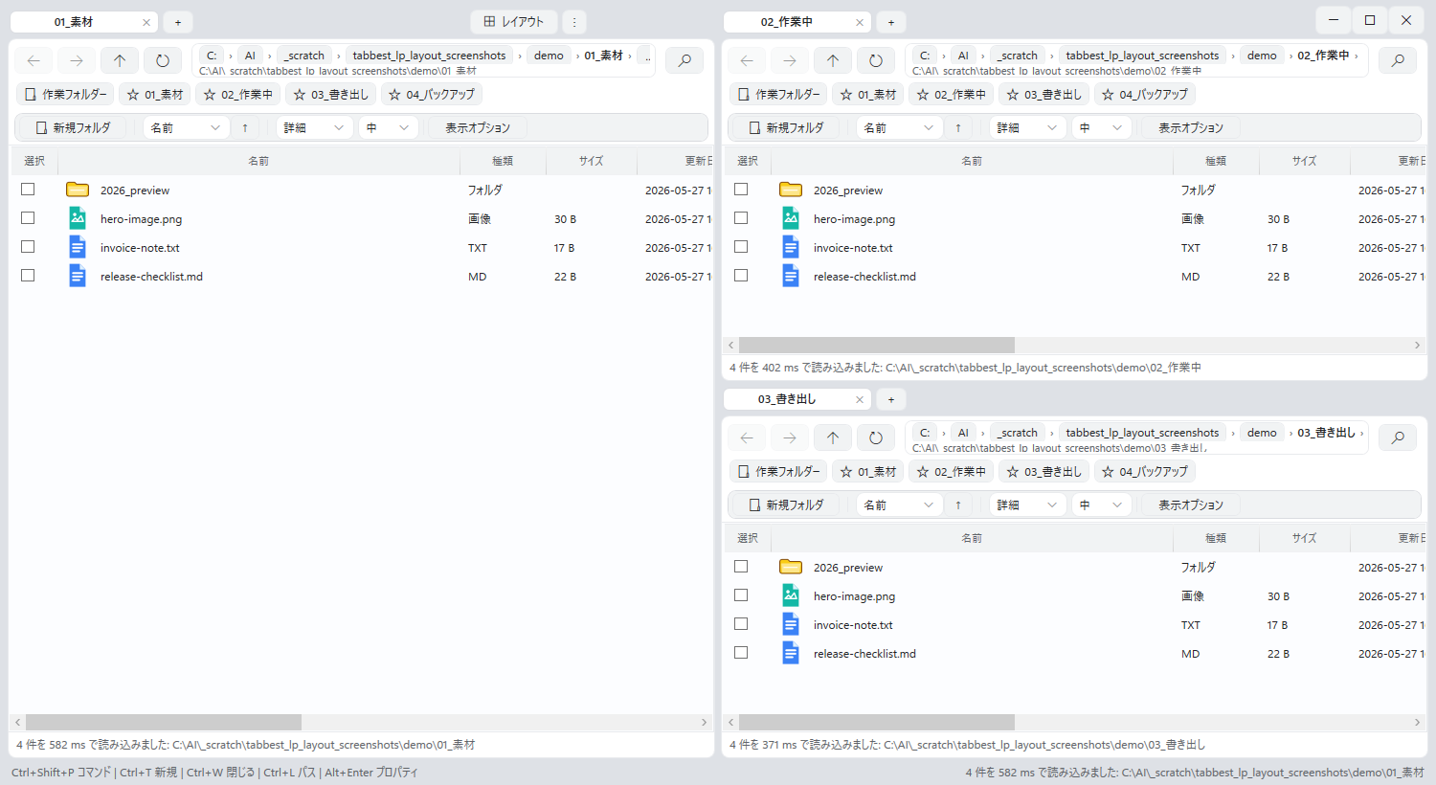This screenshot has width=1436, height=785.
Task: Open search in the 02_作業中 pane
Action: 1398,60
